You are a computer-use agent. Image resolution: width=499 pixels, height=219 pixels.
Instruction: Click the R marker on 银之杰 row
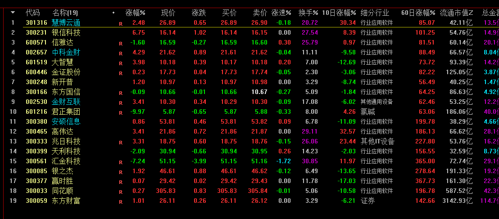[121, 172]
